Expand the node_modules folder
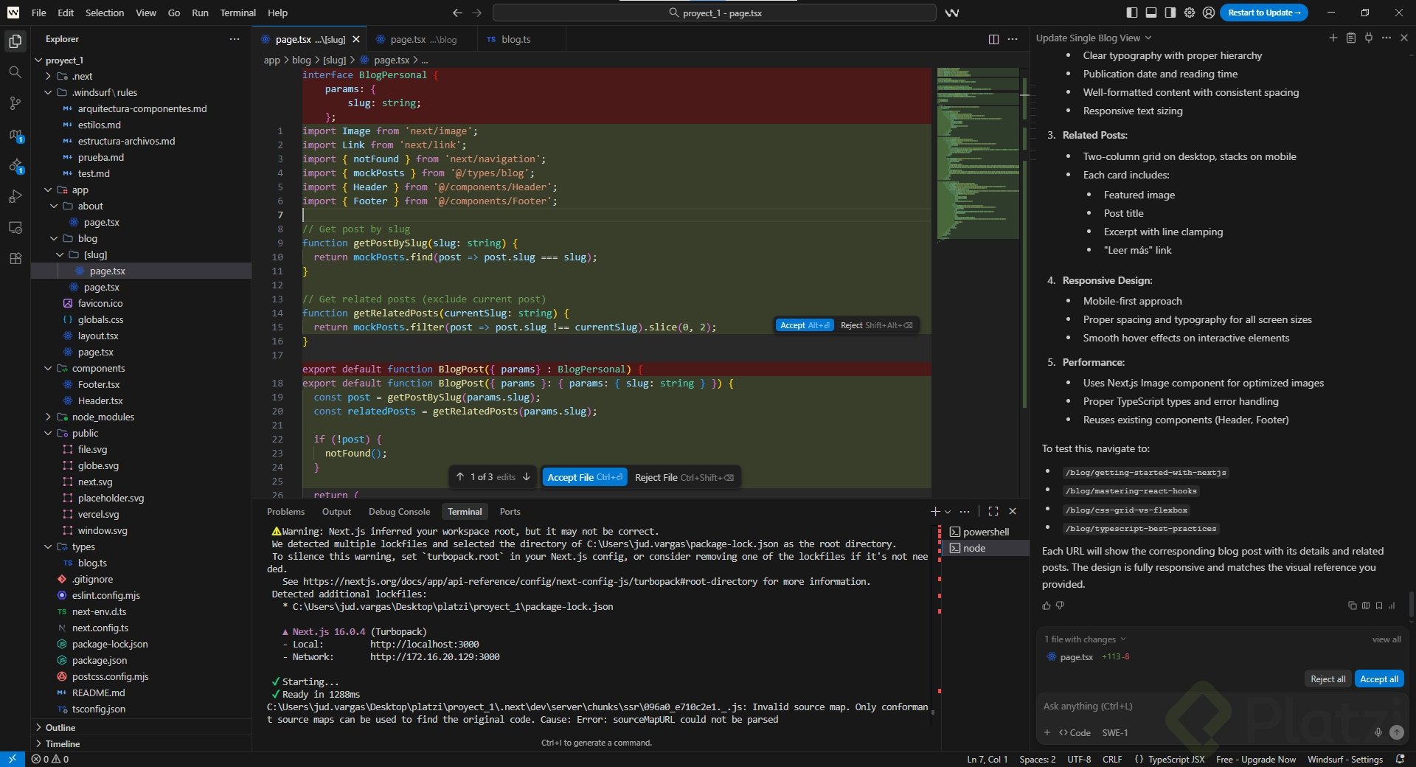The image size is (1416, 767). (103, 417)
